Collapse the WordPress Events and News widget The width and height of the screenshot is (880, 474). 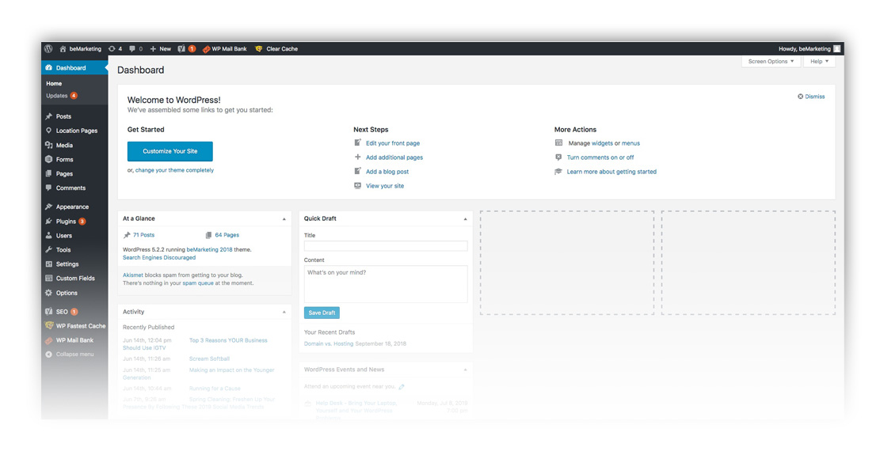click(x=465, y=370)
